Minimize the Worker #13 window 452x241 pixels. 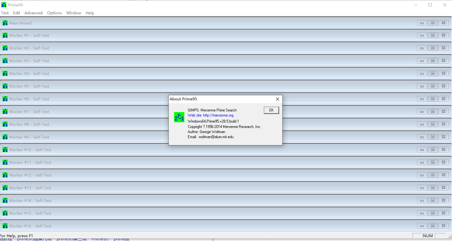coord(422,188)
